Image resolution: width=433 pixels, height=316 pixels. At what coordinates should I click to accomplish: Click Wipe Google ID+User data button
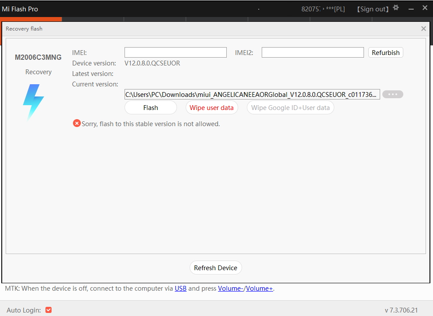point(290,108)
